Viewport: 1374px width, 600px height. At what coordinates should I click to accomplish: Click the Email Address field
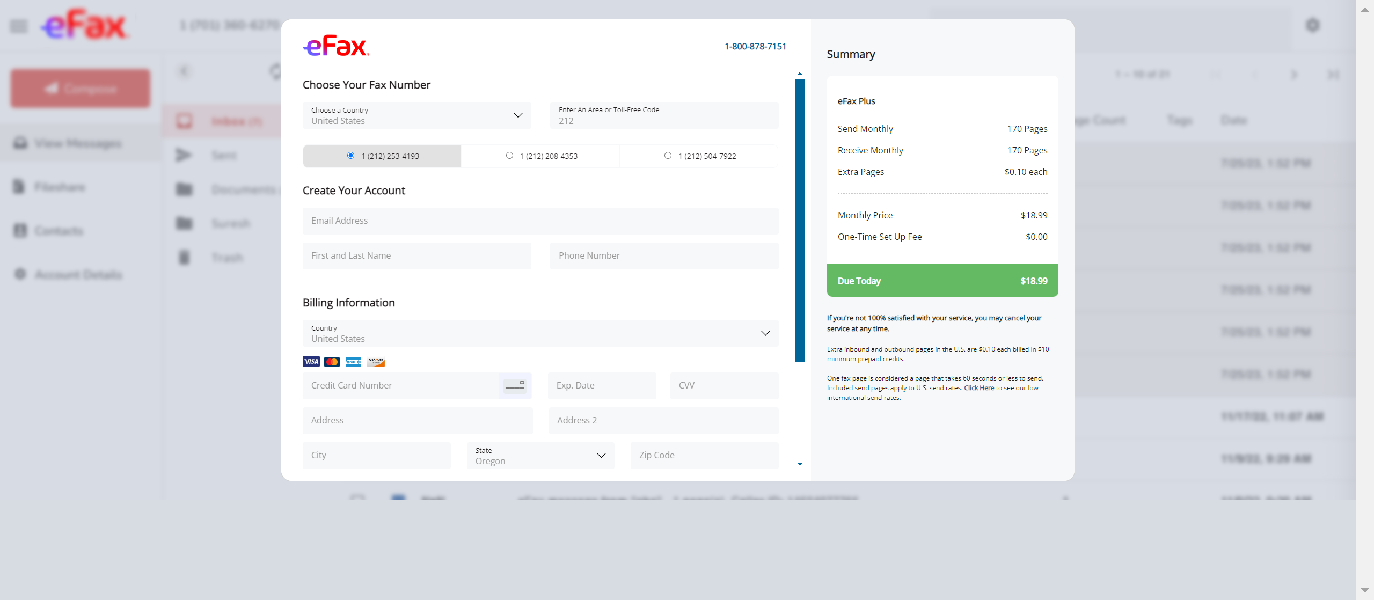click(540, 221)
